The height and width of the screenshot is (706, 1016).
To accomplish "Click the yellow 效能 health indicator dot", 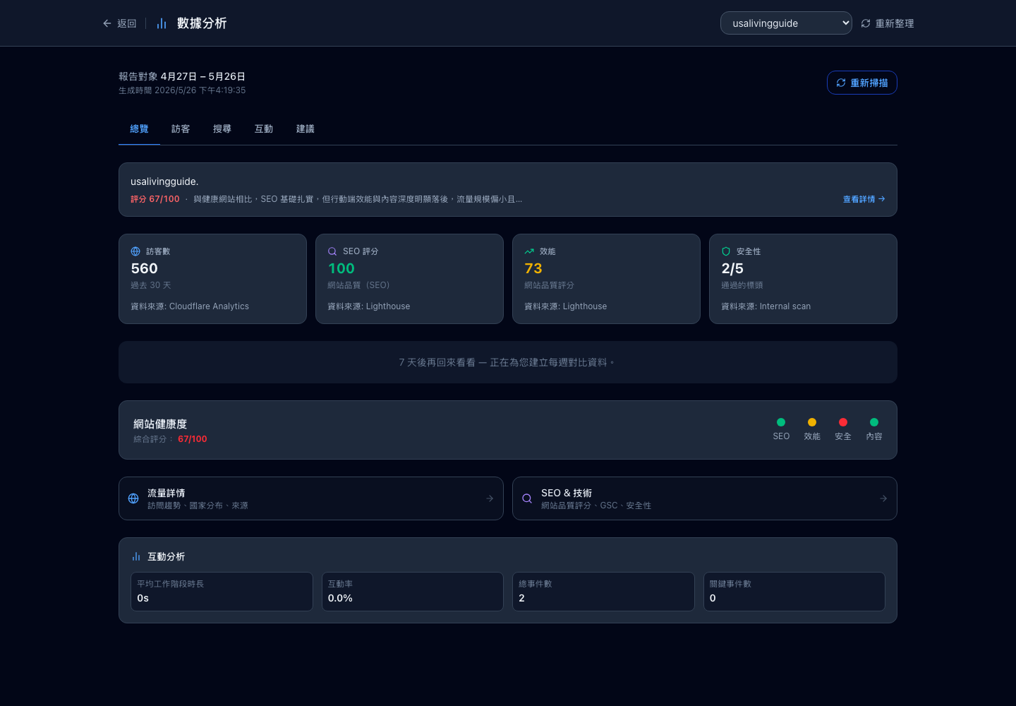I will (x=812, y=422).
